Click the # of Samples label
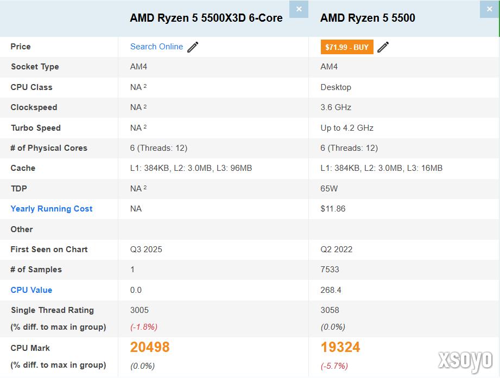This screenshot has height=378, width=500. (36, 270)
